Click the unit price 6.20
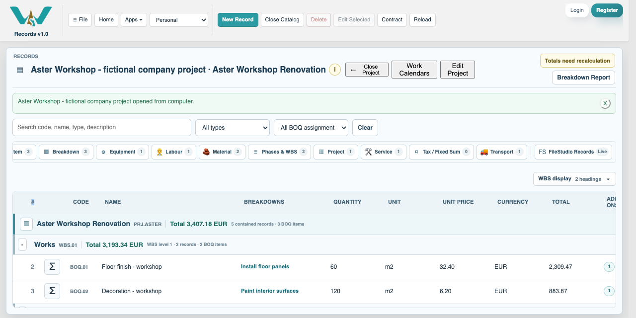The height and width of the screenshot is (318, 636). tap(445, 291)
